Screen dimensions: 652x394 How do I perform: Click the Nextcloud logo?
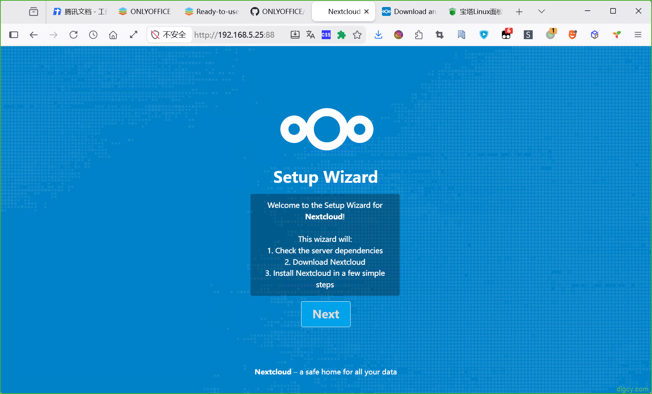pyautogui.click(x=327, y=129)
